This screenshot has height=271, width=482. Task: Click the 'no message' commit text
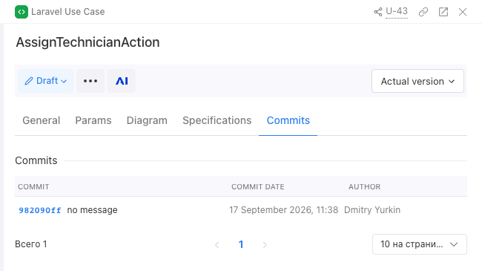point(92,210)
